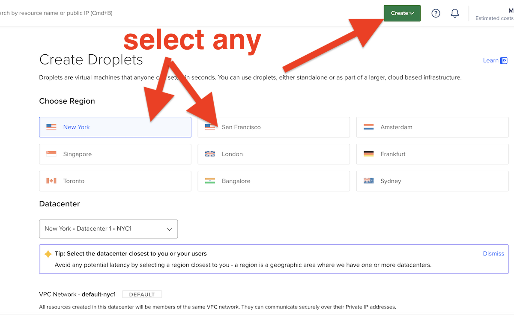
Task: Click the DEFAULT VPC network badge
Action: (x=142, y=294)
